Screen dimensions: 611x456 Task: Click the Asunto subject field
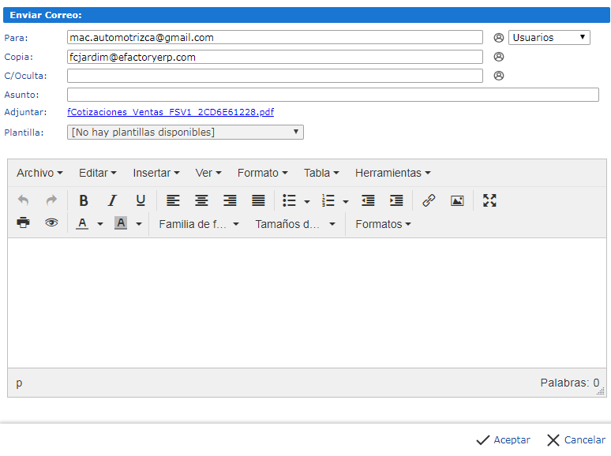333,95
